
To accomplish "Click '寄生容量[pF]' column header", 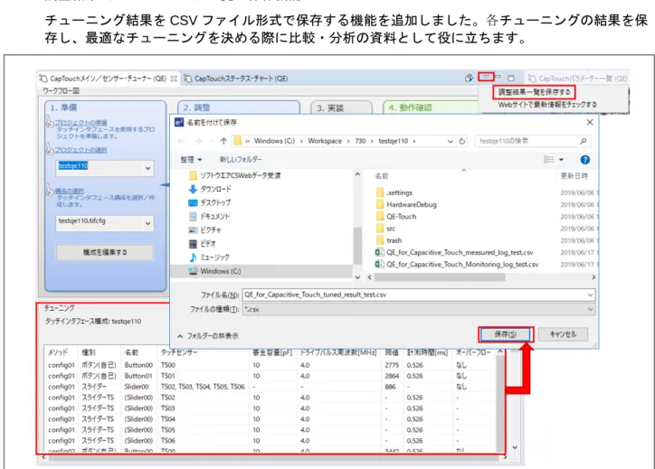I will click(x=272, y=352).
